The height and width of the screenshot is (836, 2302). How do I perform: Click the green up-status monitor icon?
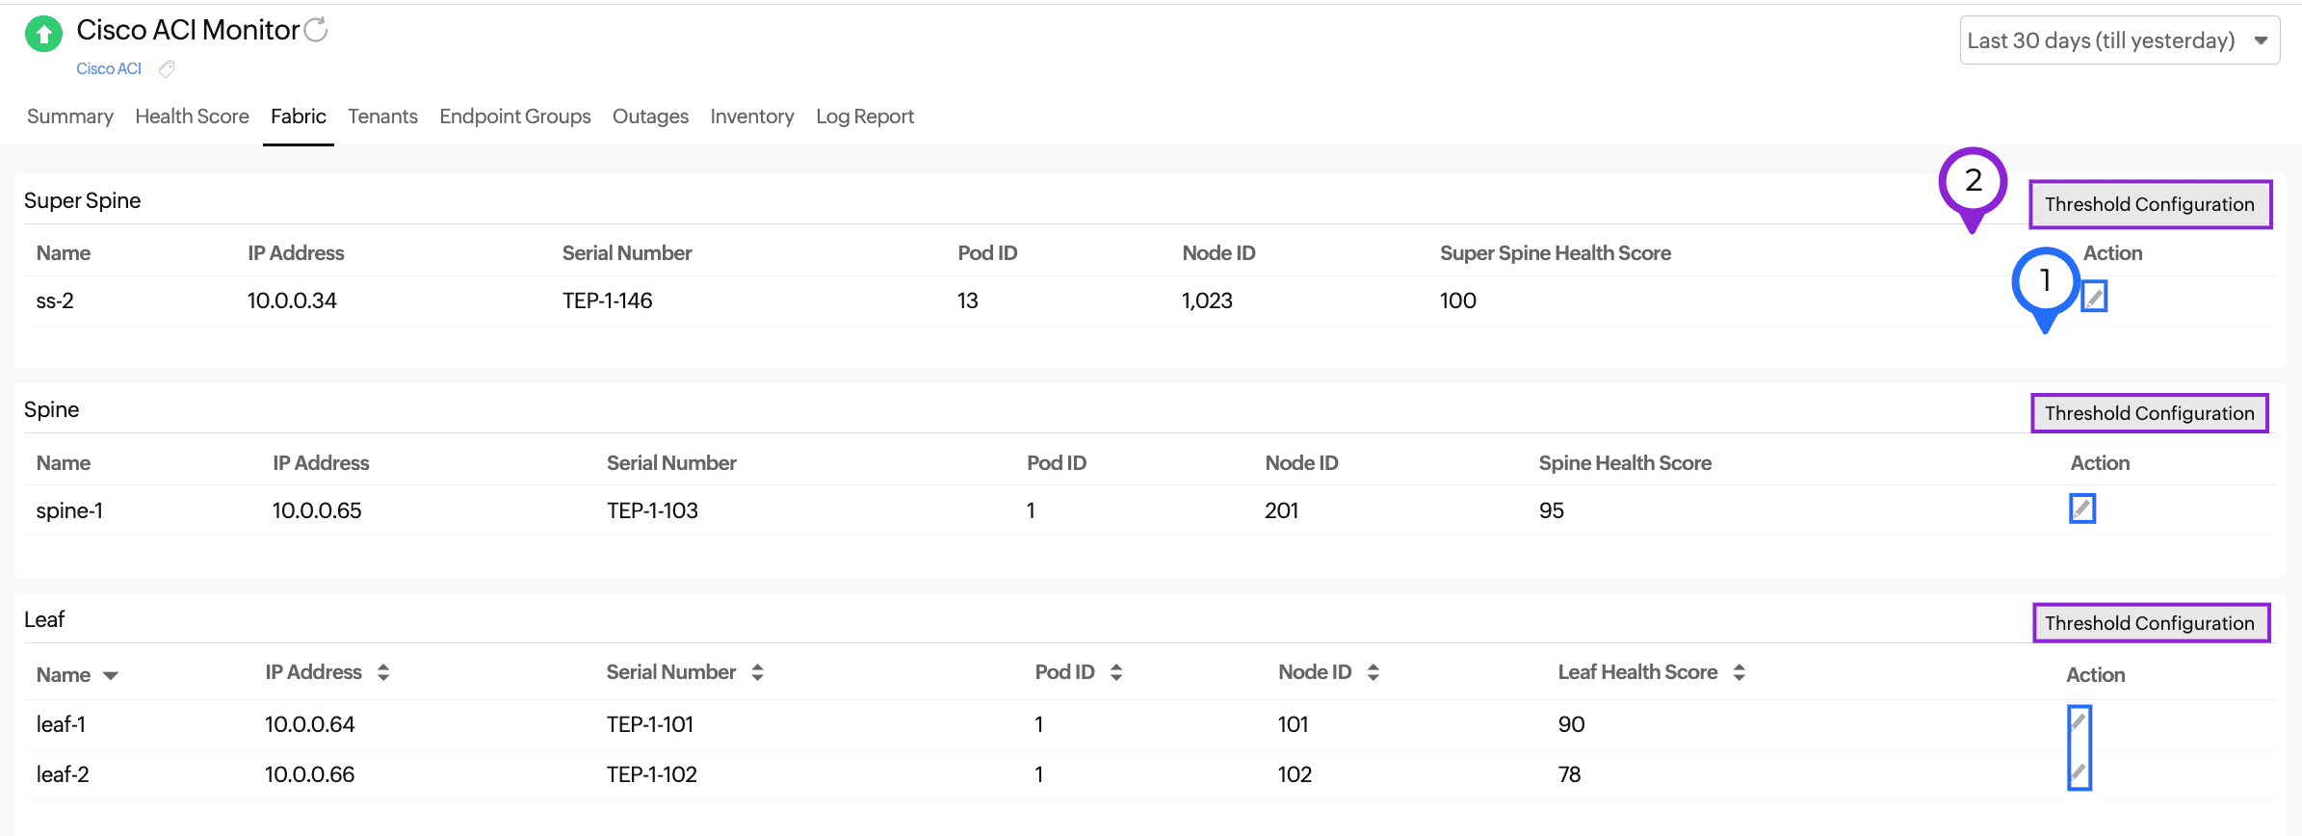point(43,35)
